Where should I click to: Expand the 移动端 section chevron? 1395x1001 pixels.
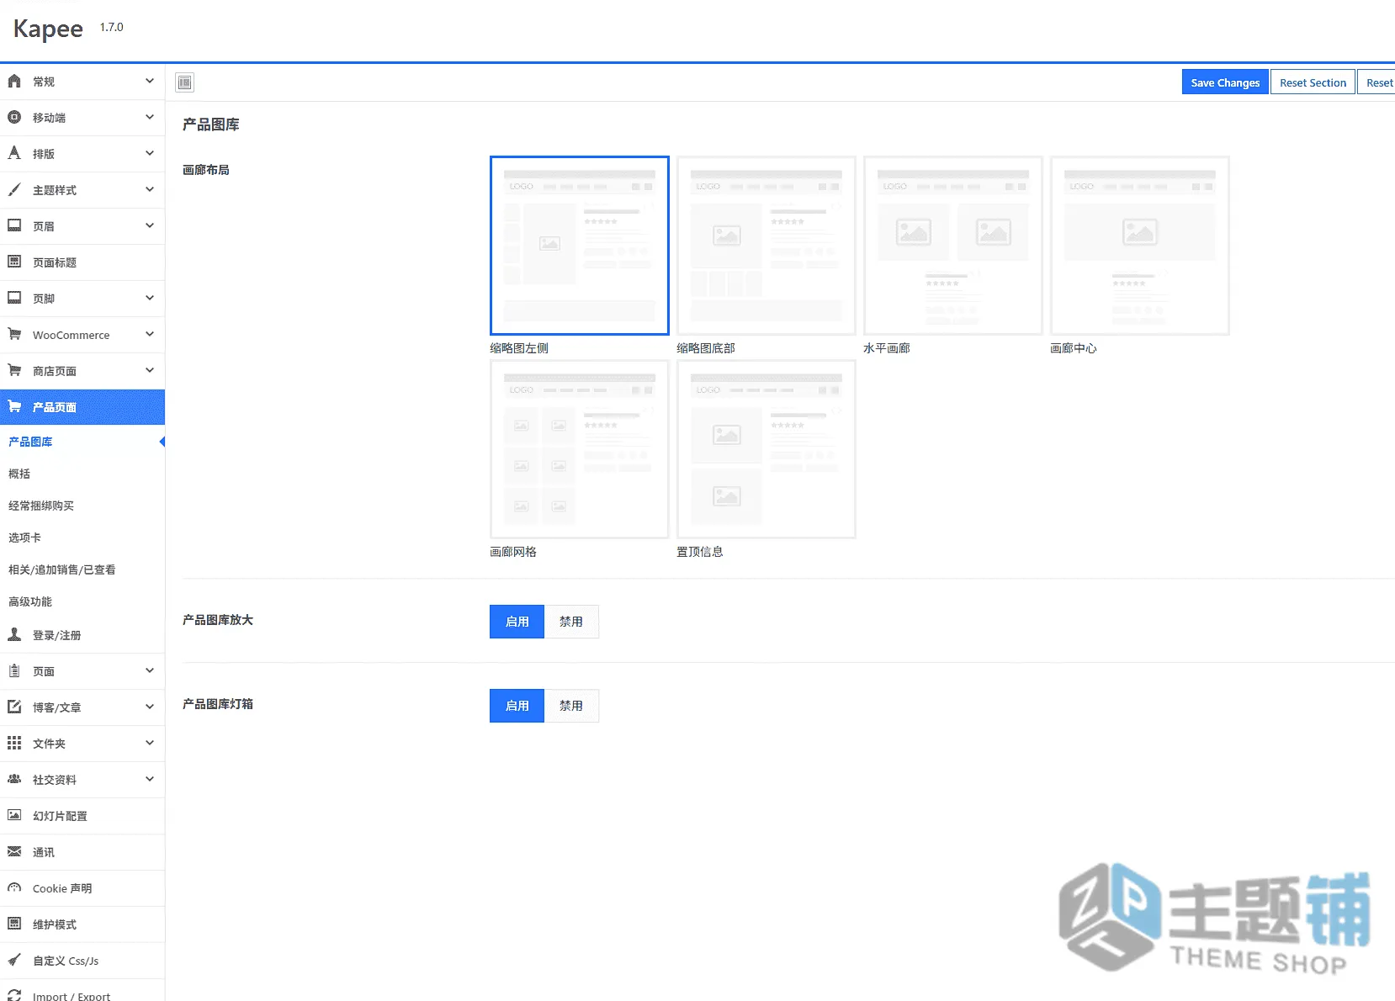(150, 117)
